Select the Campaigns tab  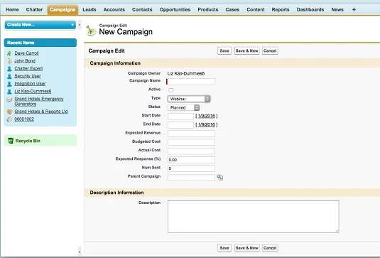(63, 10)
